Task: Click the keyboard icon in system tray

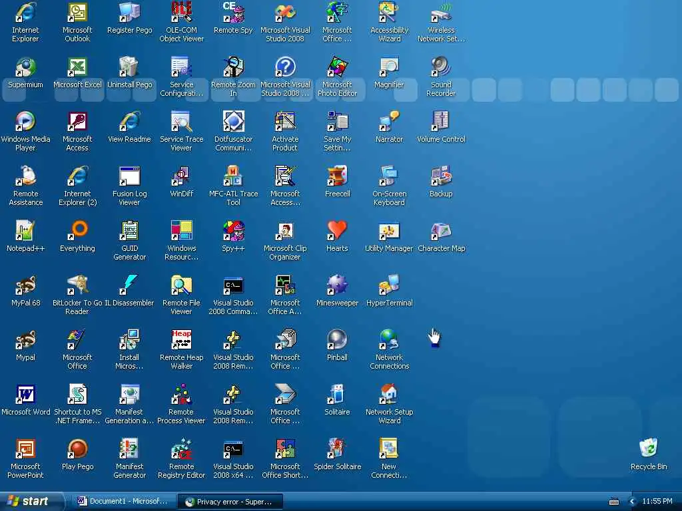Action: (x=614, y=502)
